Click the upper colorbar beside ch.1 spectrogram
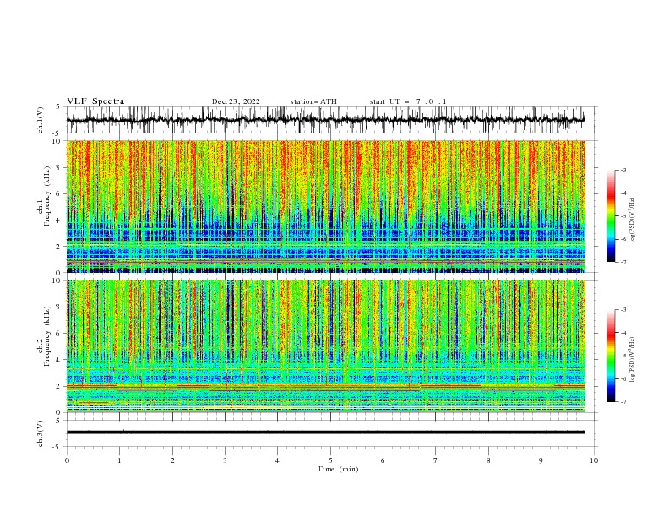669x517 pixels. pos(611,216)
